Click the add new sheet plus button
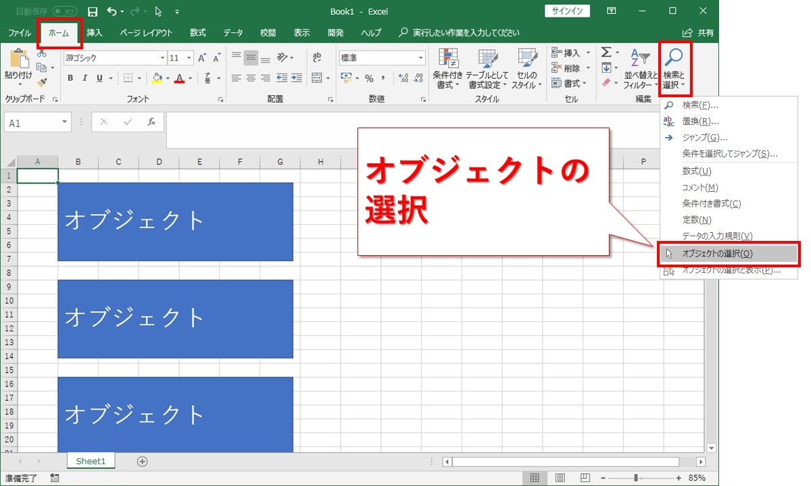Screen dimensions: 811x486 tap(142, 461)
